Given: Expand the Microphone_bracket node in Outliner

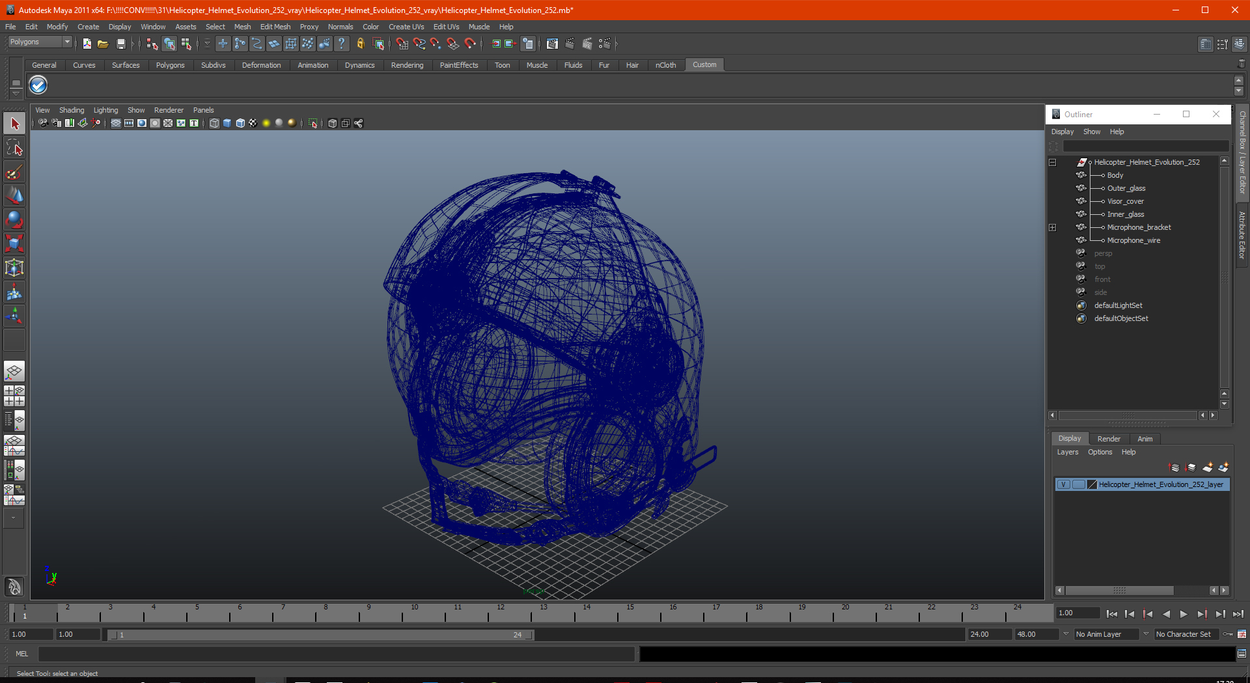Looking at the screenshot, I should pos(1053,227).
